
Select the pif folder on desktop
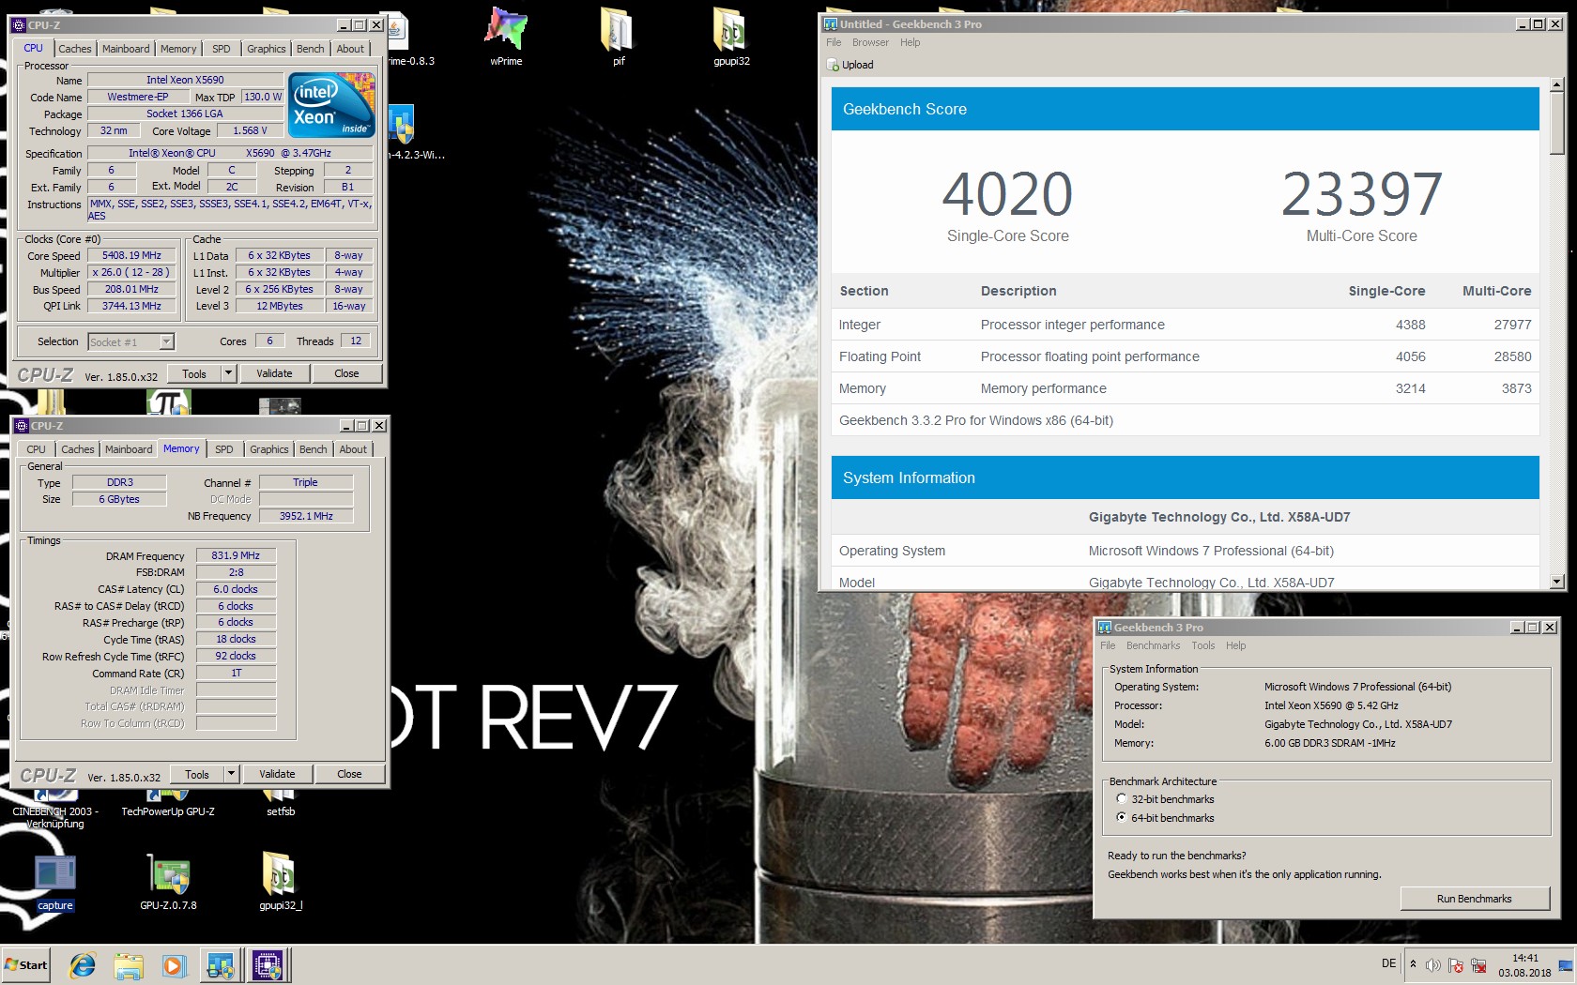coord(618,36)
